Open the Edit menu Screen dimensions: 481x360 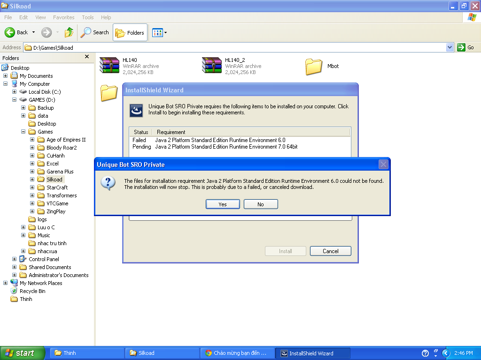[x=23, y=17]
